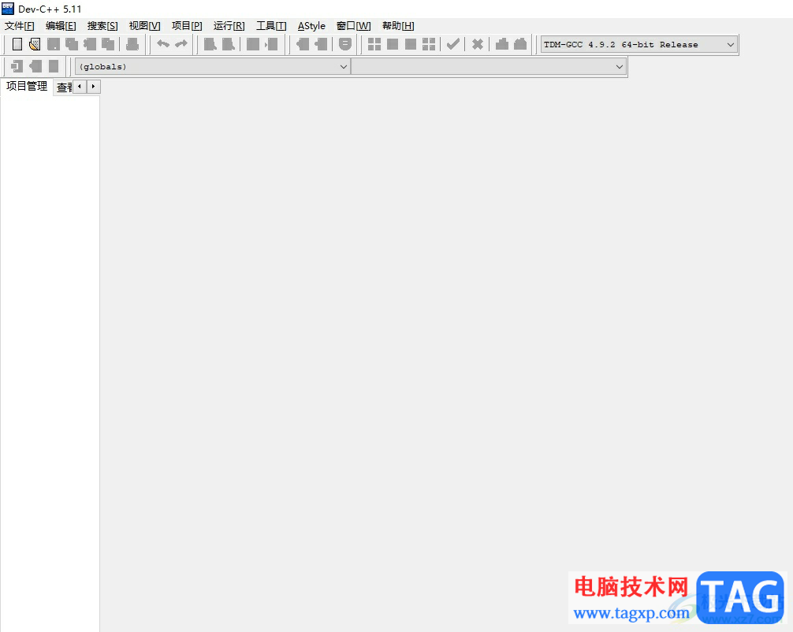Click the Remove from project icon

(321, 44)
